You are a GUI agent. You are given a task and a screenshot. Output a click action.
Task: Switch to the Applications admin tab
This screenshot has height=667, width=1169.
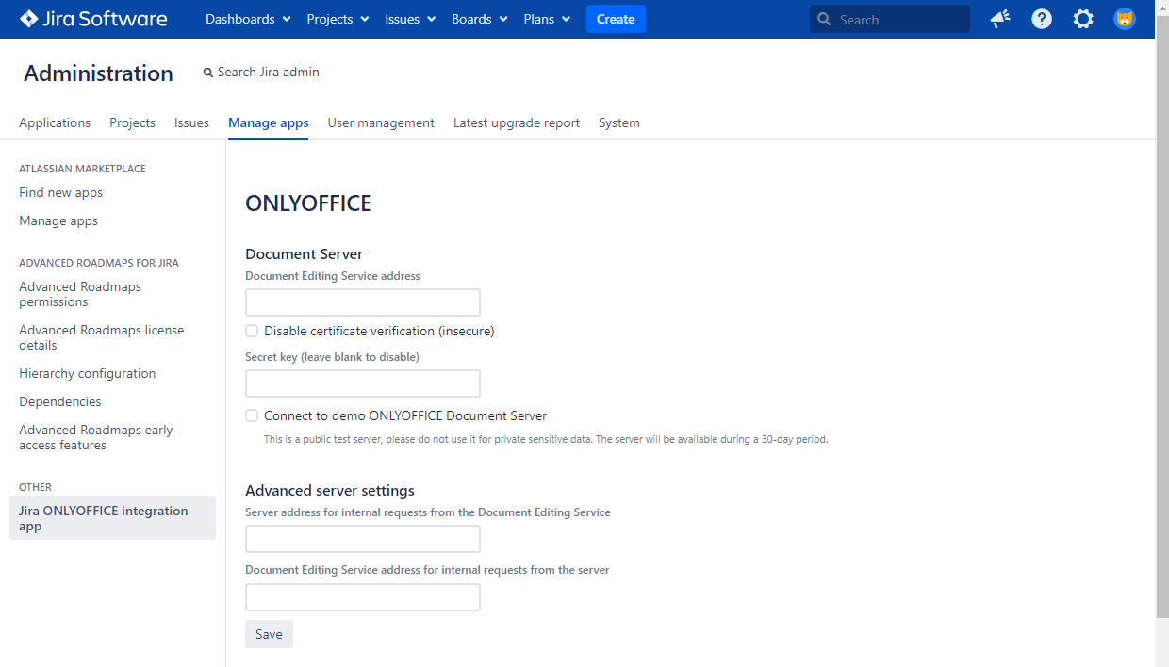coord(55,122)
